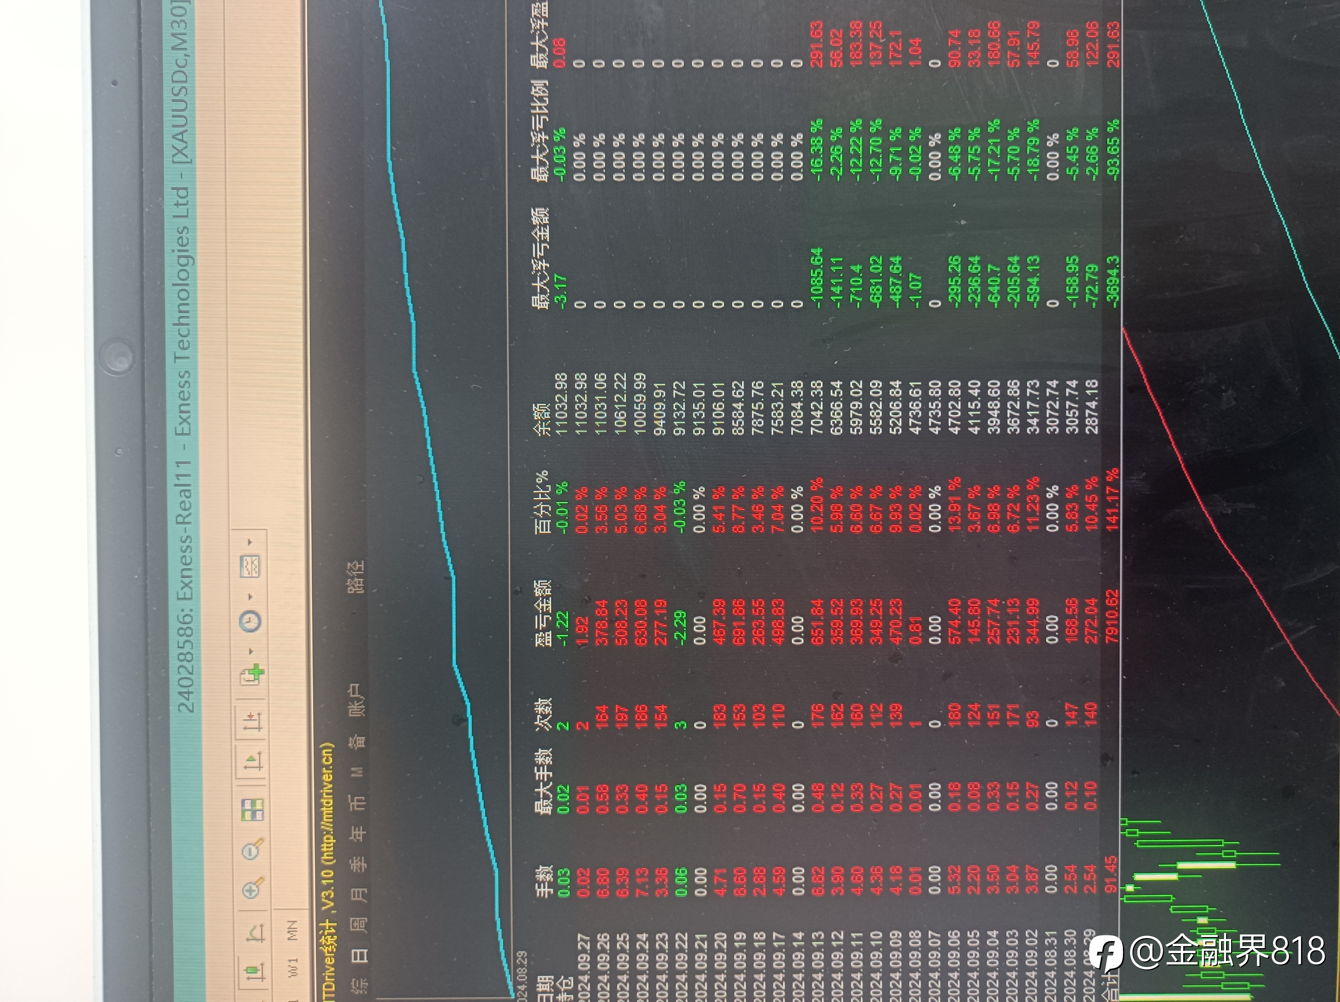Click the lots value 8.60
1340x1002 pixels.
[738, 881]
